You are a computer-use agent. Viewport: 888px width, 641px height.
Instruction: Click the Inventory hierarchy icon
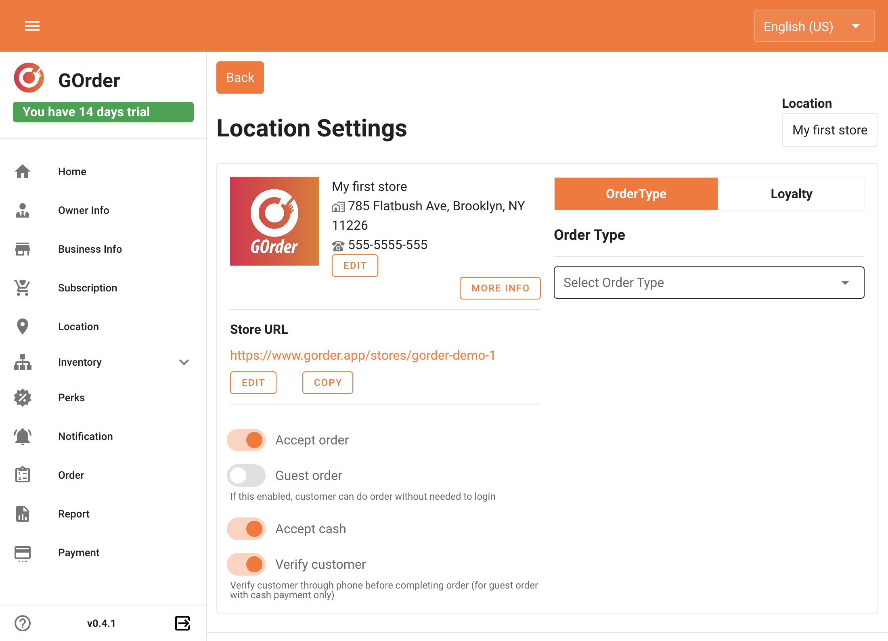23,362
